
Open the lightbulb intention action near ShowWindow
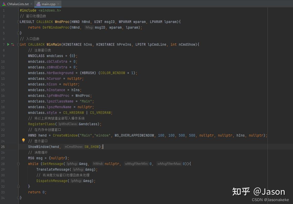click(23, 140)
